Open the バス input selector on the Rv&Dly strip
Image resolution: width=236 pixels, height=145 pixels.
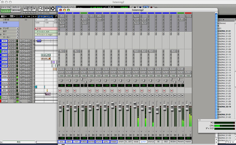coord(84,69)
